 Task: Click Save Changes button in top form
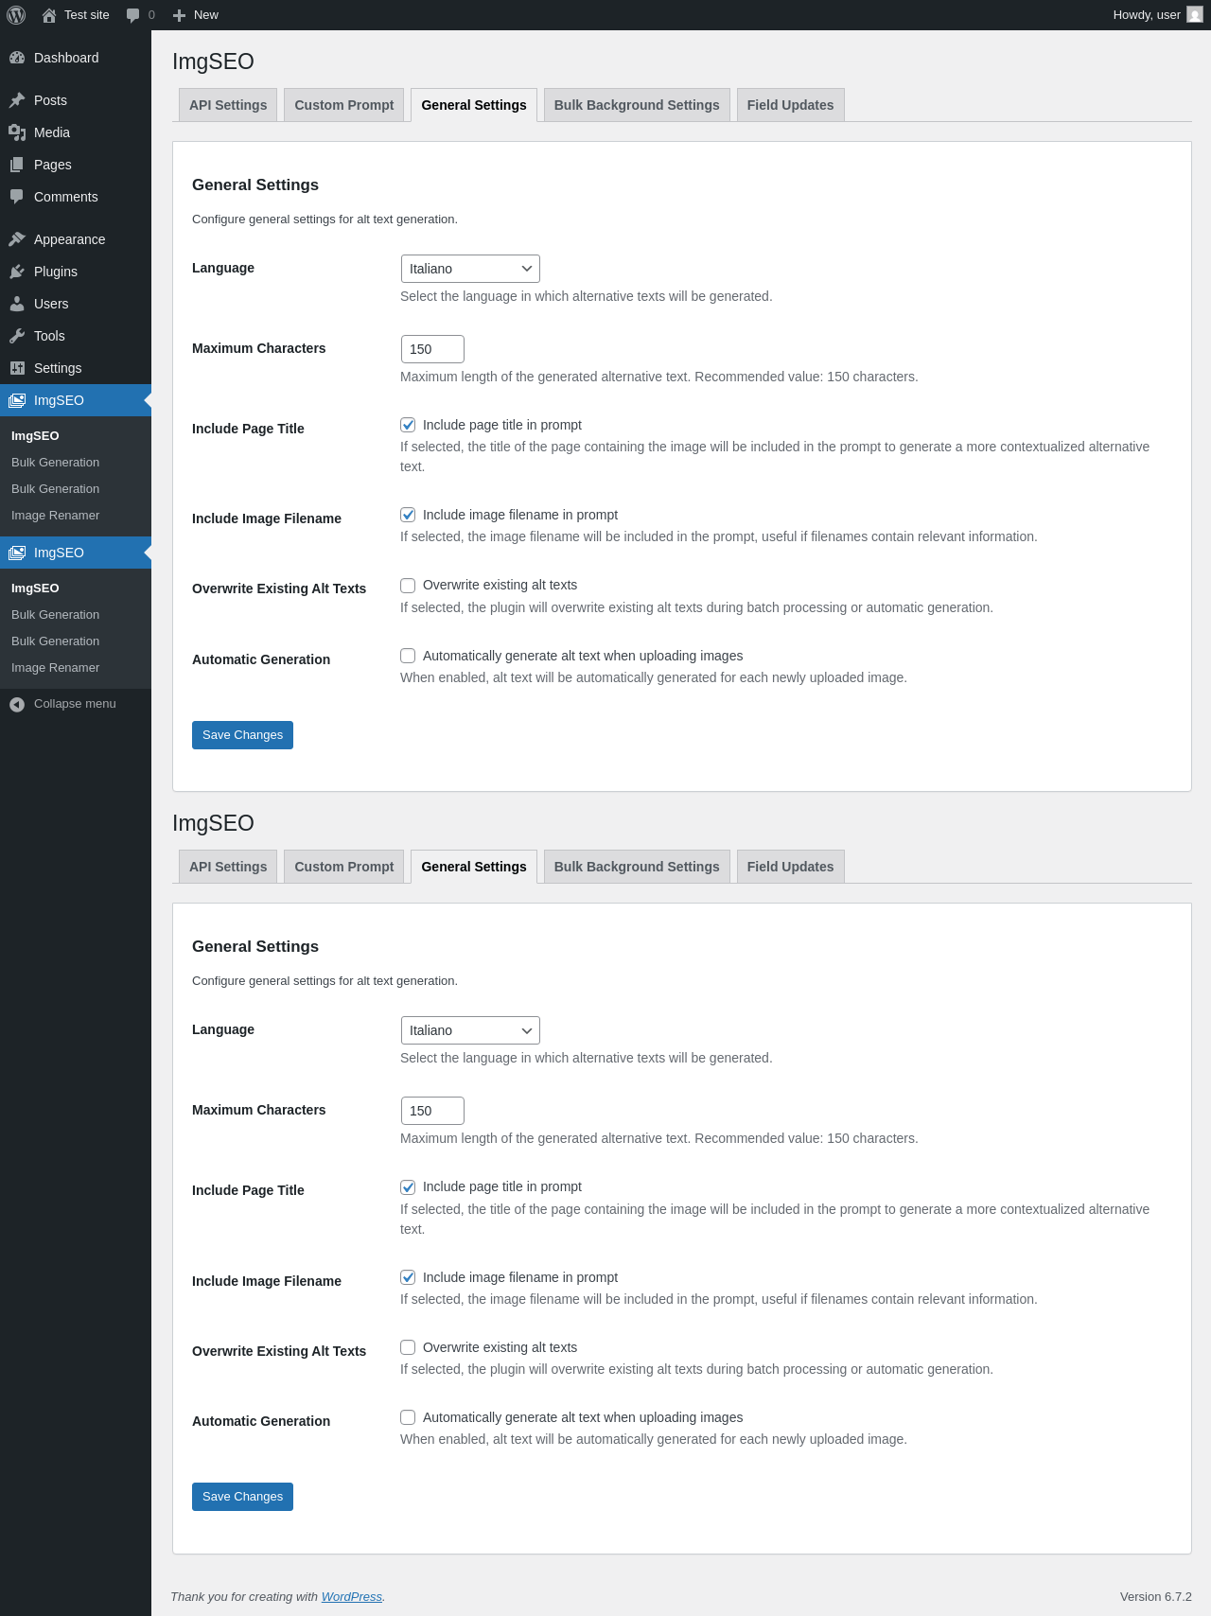tap(242, 735)
